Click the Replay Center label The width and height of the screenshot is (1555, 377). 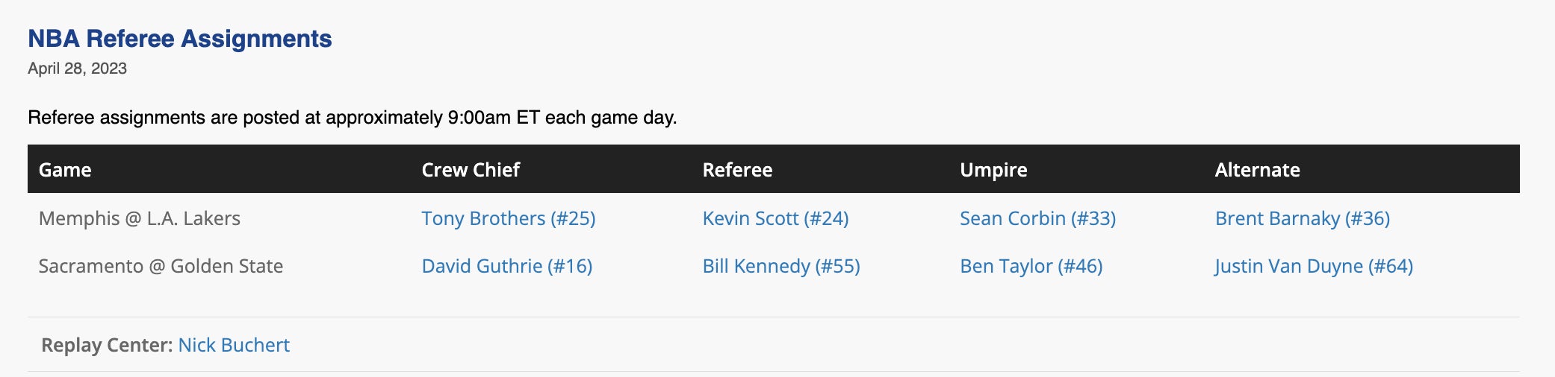[107, 345]
